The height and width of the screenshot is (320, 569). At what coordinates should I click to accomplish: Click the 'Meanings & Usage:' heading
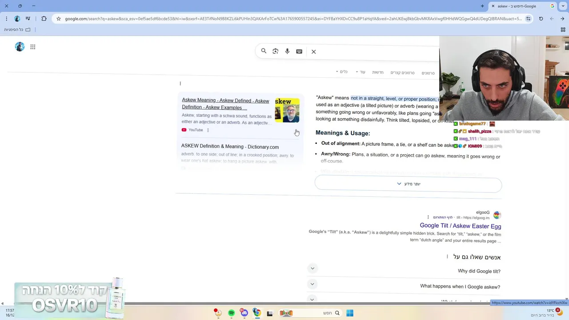click(343, 133)
